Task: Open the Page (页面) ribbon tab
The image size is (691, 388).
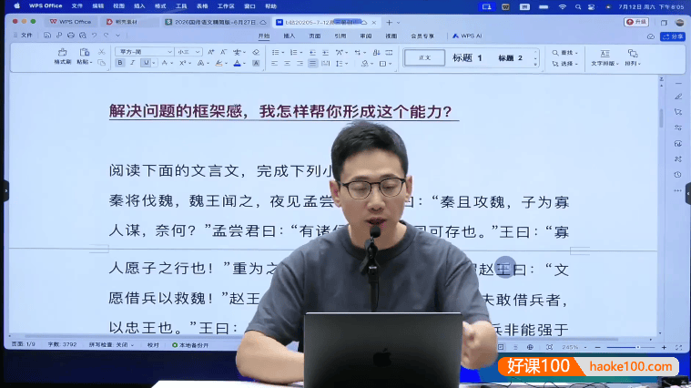Action: coord(315,36)
